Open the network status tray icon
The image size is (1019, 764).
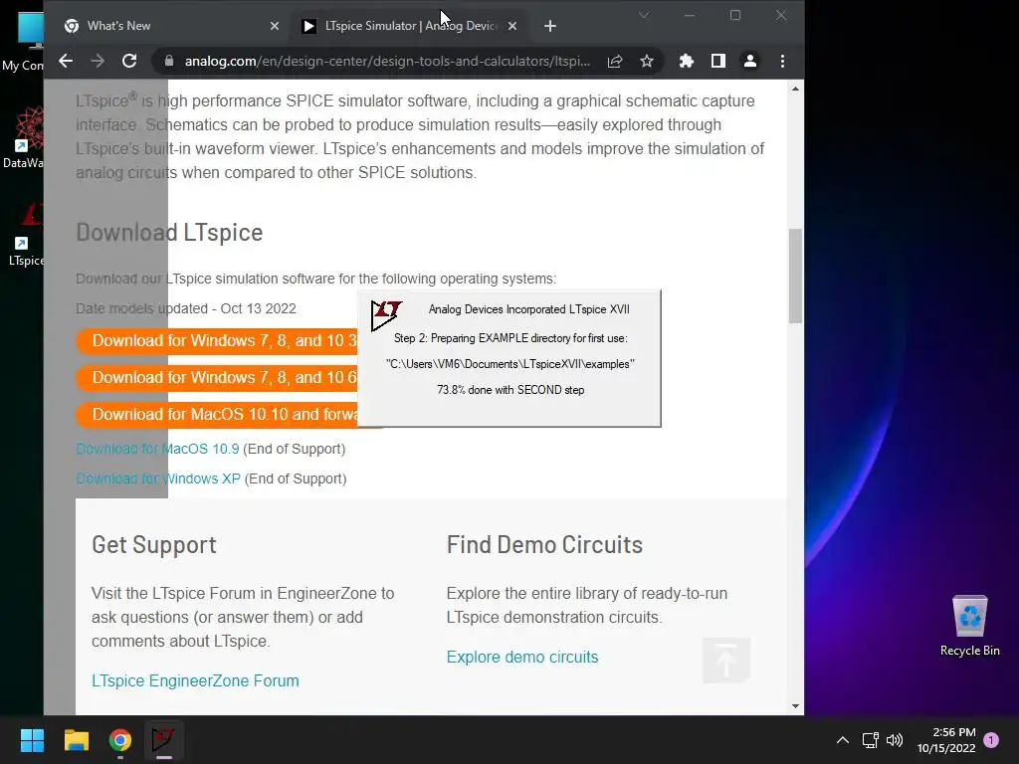[x=870, y=740]
